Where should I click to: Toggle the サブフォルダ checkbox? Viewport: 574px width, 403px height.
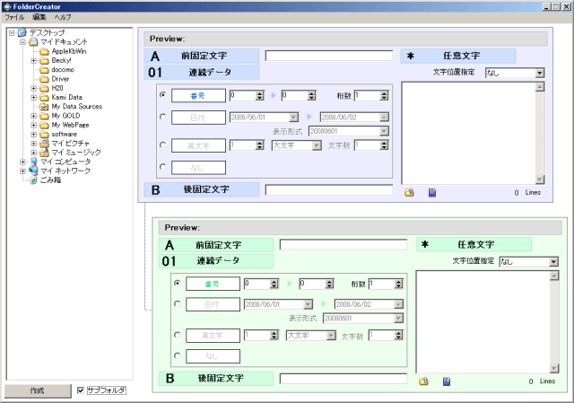pyautogui.click(x=81, y=390)
